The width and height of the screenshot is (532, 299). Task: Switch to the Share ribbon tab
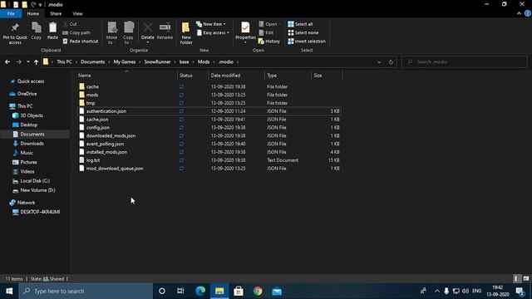(x=56, y=13)
